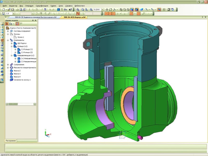Screen dimensions: 208x156
Task: Open the Библиотеки menu
Action: click(80, 6)
